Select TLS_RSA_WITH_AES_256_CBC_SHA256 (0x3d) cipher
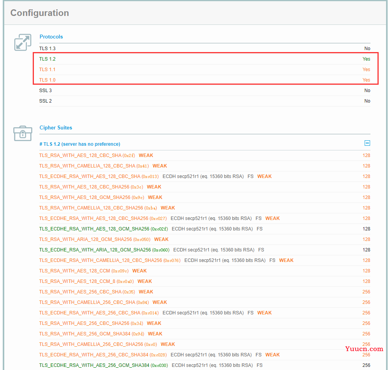This screenshot has height=370, width=388. coord(91,323)
